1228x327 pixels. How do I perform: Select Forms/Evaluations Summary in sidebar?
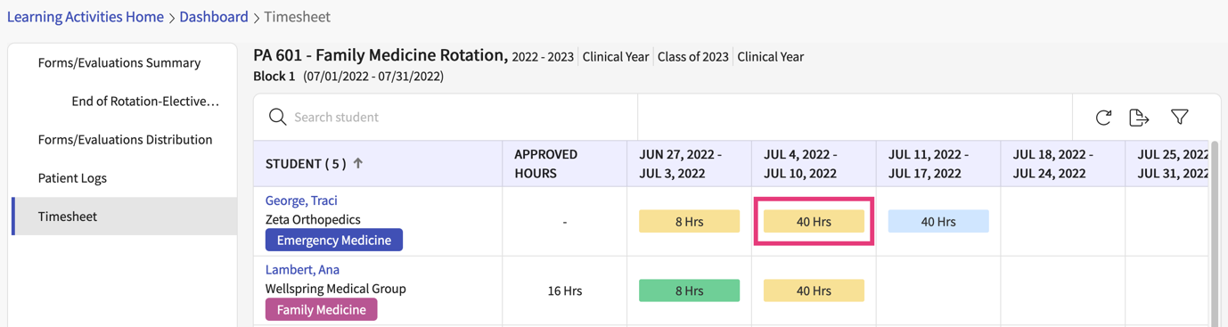coord(119,62)
